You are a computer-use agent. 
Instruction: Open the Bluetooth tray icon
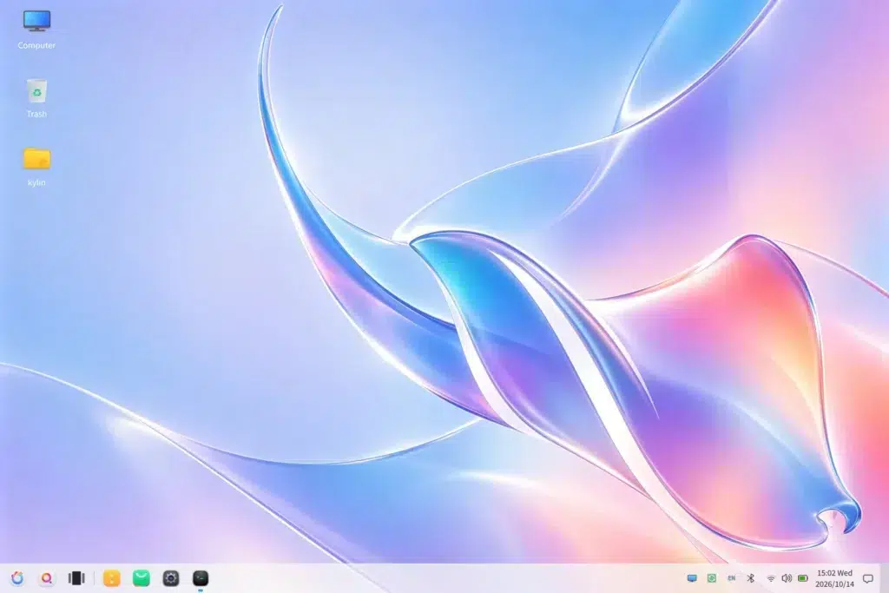coord(751,578)
